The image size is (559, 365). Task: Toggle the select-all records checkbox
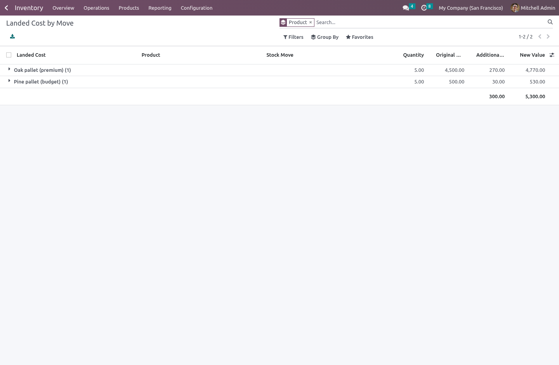pyautogui.click(x=9, y=55)
